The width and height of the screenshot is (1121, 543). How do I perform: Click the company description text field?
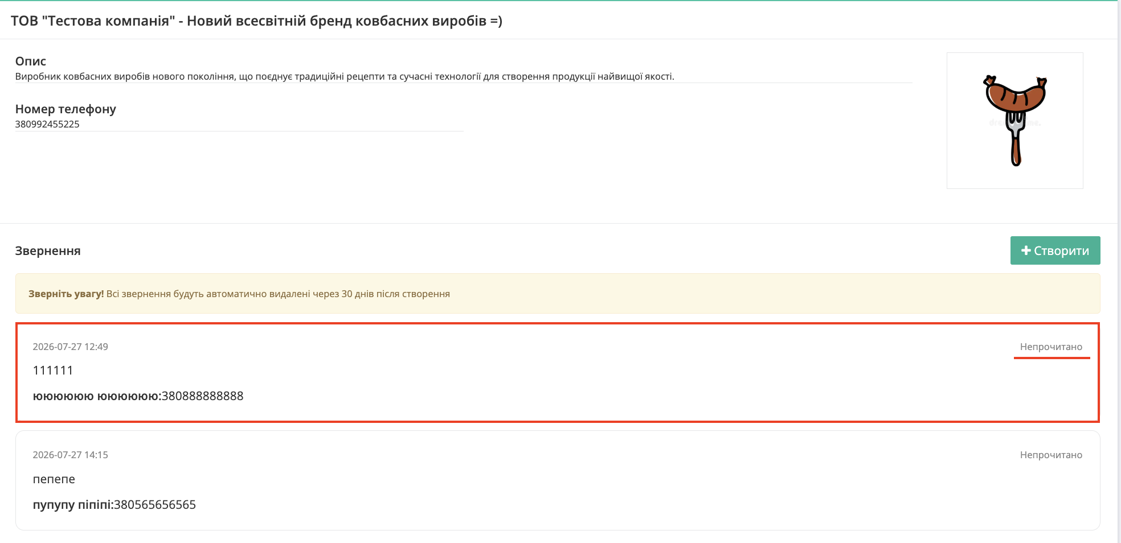click(464, 76)
